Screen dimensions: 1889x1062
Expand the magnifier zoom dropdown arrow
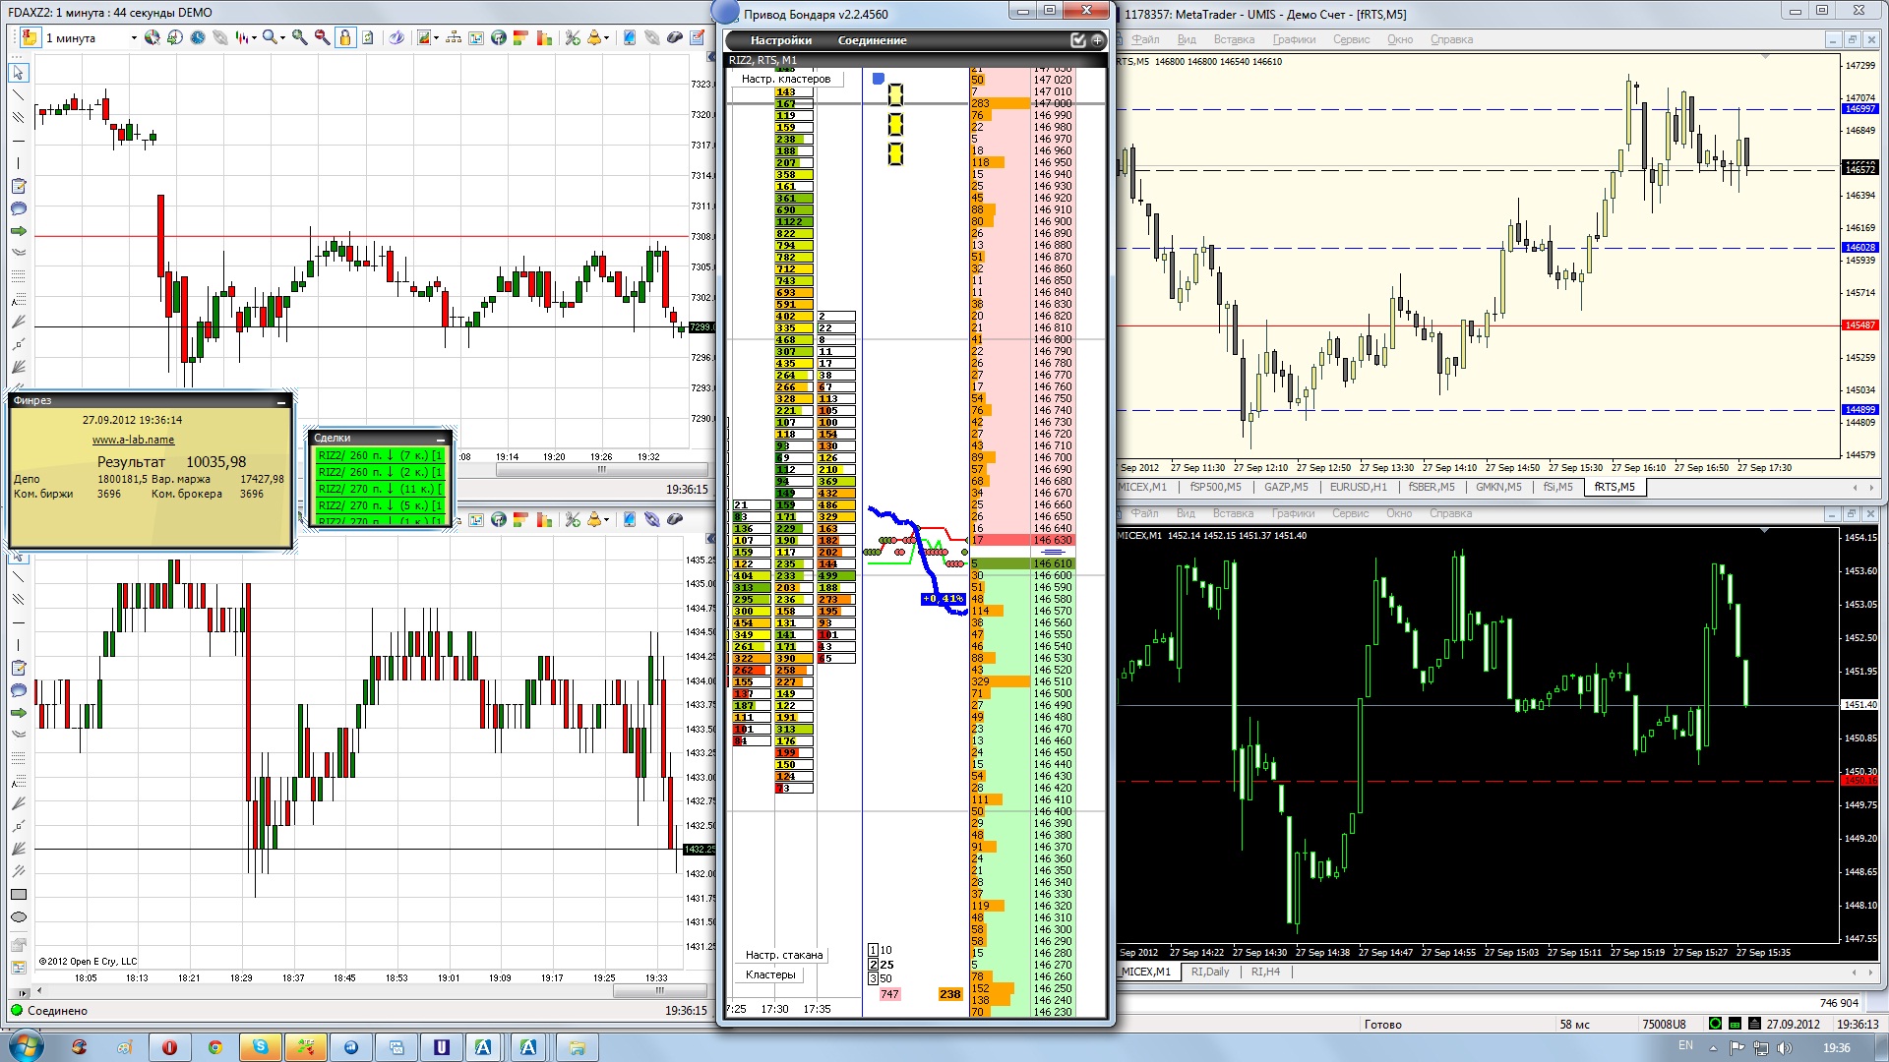[x=282, y=38]
